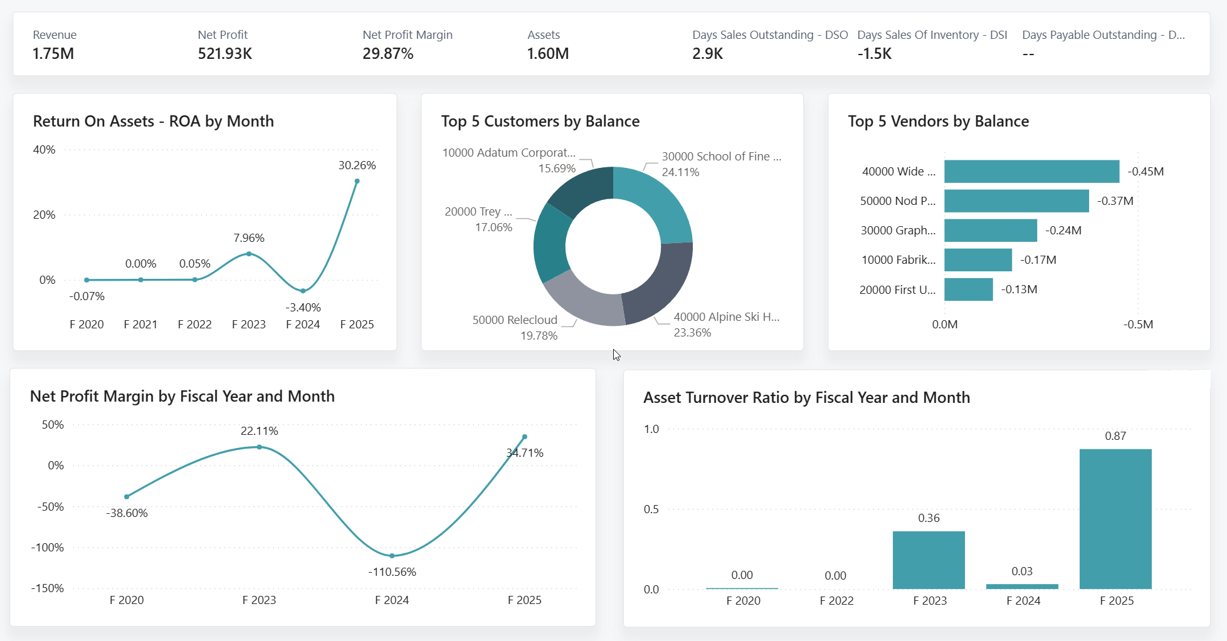Click the Net Profit Margin 29.87% value

tap(387, 54)
